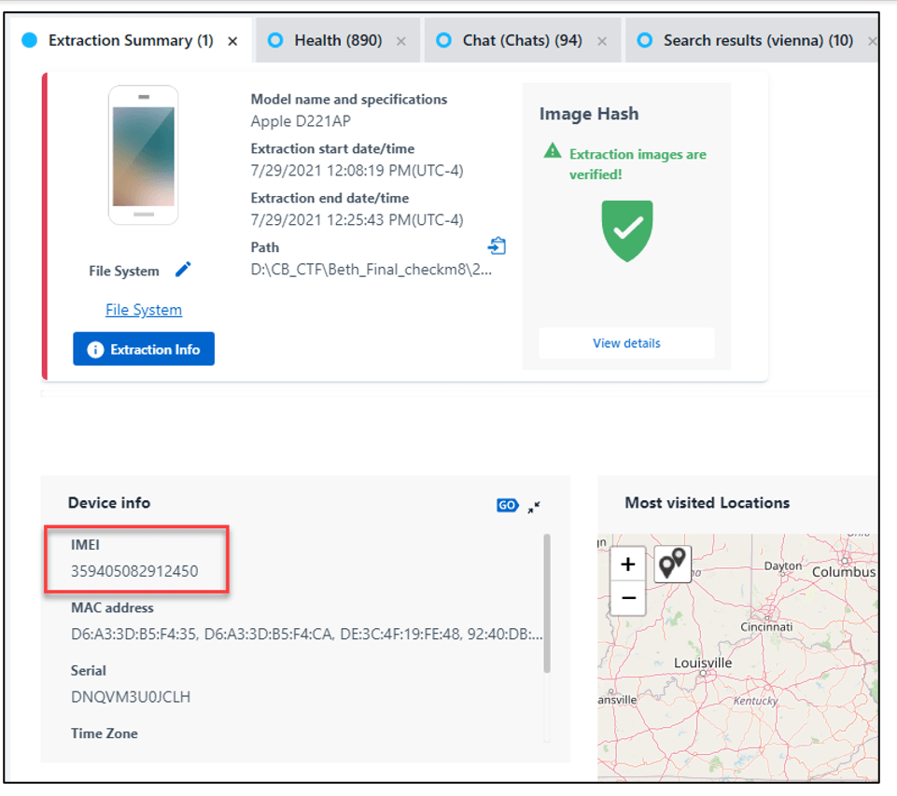
Task: Click the GO icon in Device info
Action: [x=507, y=506]
